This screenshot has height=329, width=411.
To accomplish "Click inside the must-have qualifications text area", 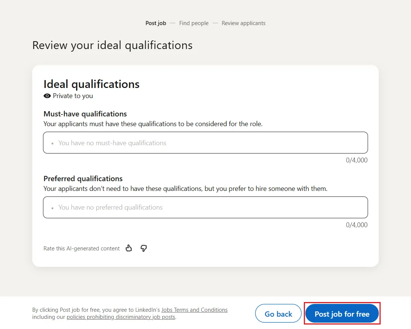I will click(x=205, y=143).
